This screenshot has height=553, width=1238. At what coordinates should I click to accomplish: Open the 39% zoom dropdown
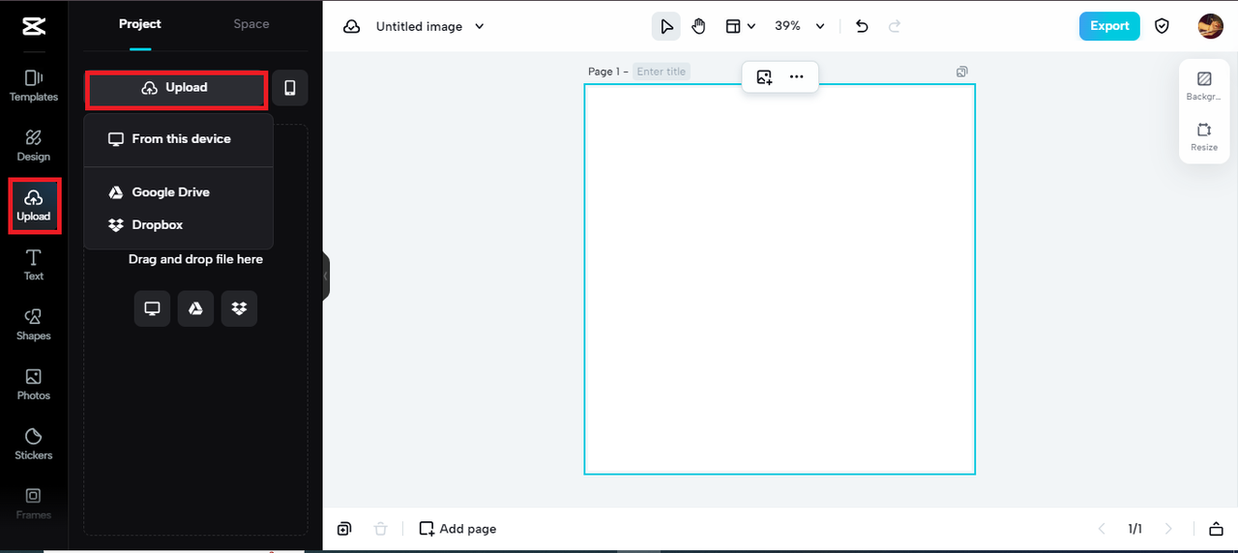[x=800, y=27]
